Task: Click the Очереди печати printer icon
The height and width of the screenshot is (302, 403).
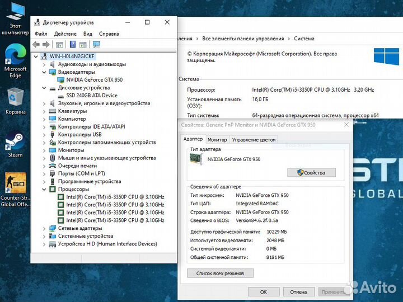Action: (53, 166)
